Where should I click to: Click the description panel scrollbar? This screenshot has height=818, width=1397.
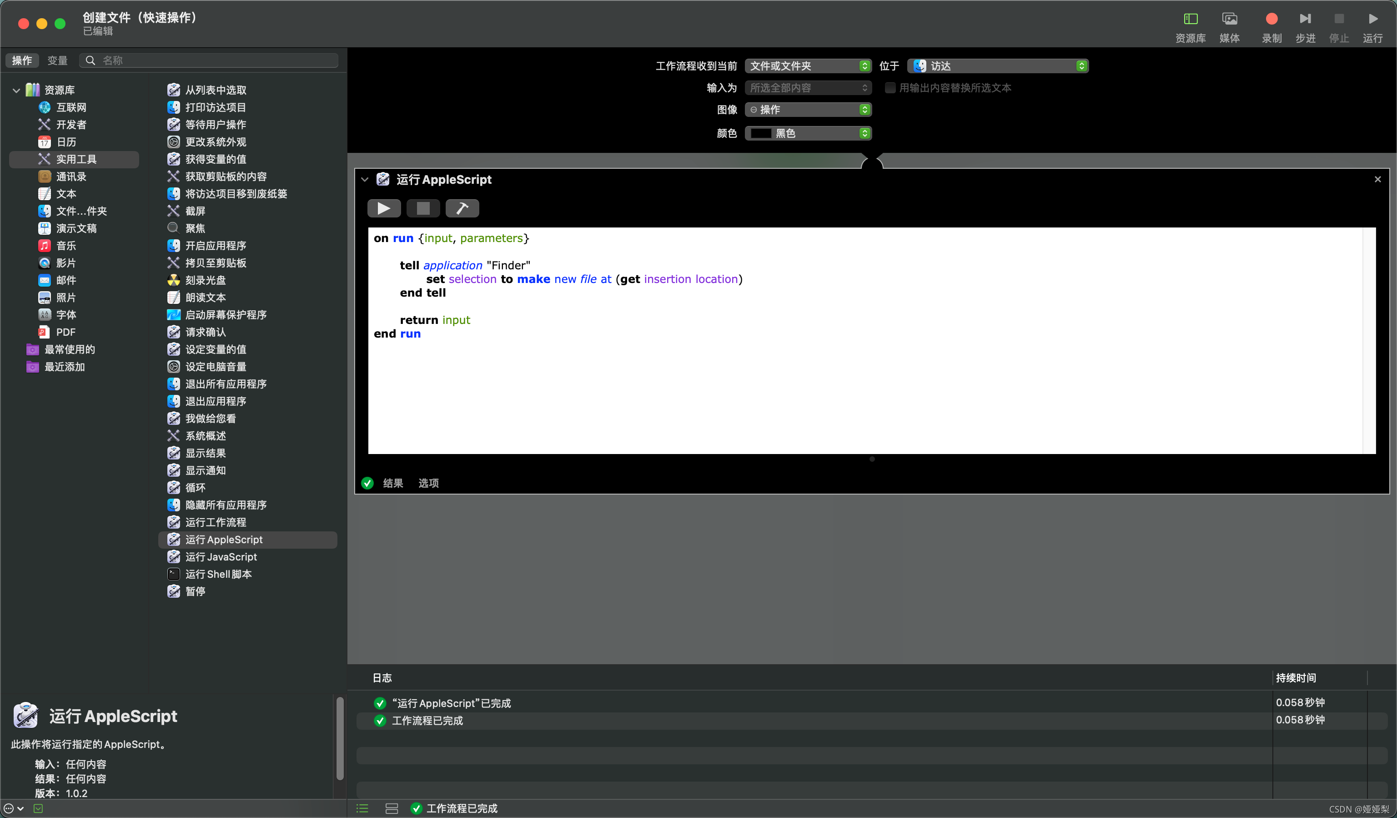coord(340,738)
